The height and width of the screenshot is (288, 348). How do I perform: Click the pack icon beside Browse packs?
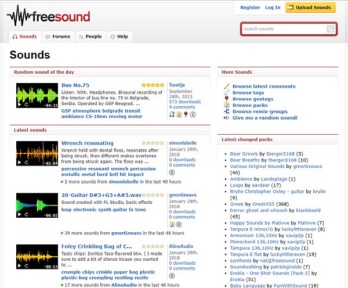click(x=227, y=105)
